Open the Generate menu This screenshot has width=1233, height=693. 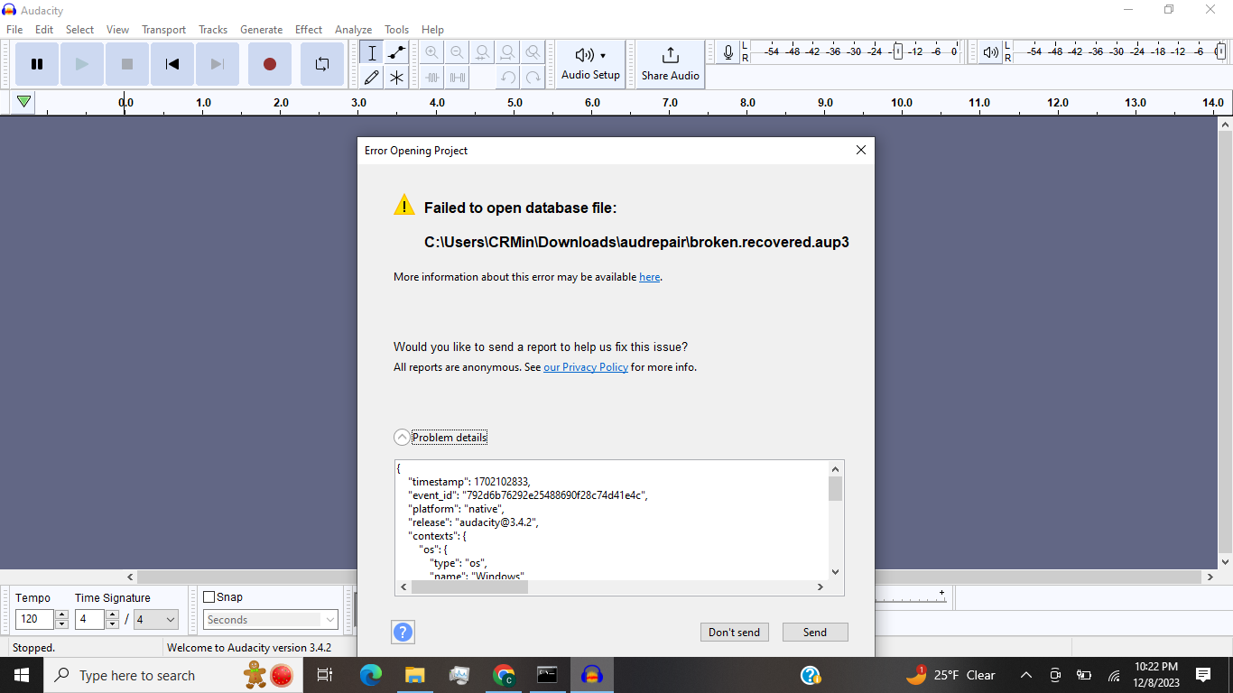pyautogui.click(x=261, y=29)
